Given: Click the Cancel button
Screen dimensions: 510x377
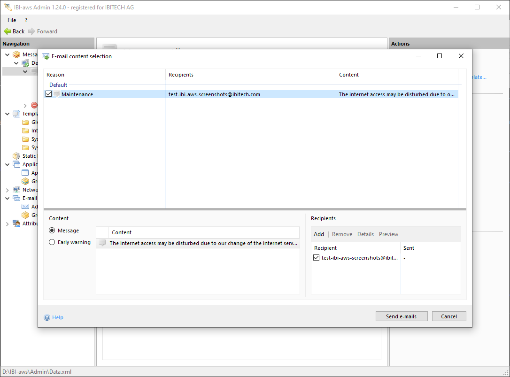Looking at the screenshot, I should click(x=448, y=316).
